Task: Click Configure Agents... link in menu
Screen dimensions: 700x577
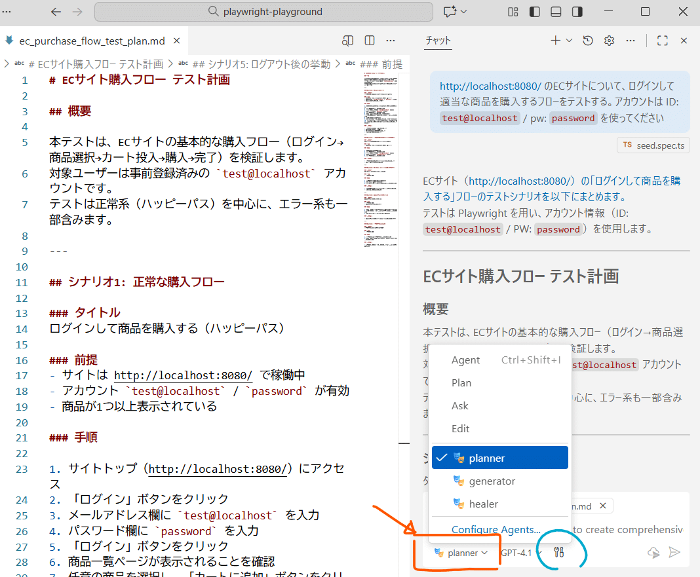Action: pos(496,530)
